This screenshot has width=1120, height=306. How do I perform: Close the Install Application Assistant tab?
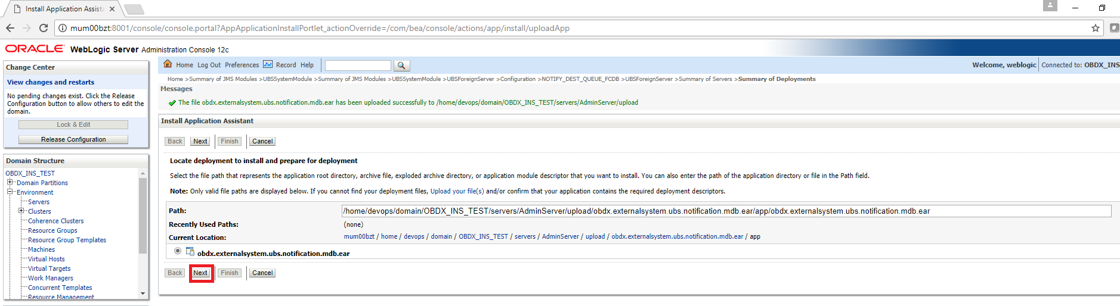click(x=112, y=9)
